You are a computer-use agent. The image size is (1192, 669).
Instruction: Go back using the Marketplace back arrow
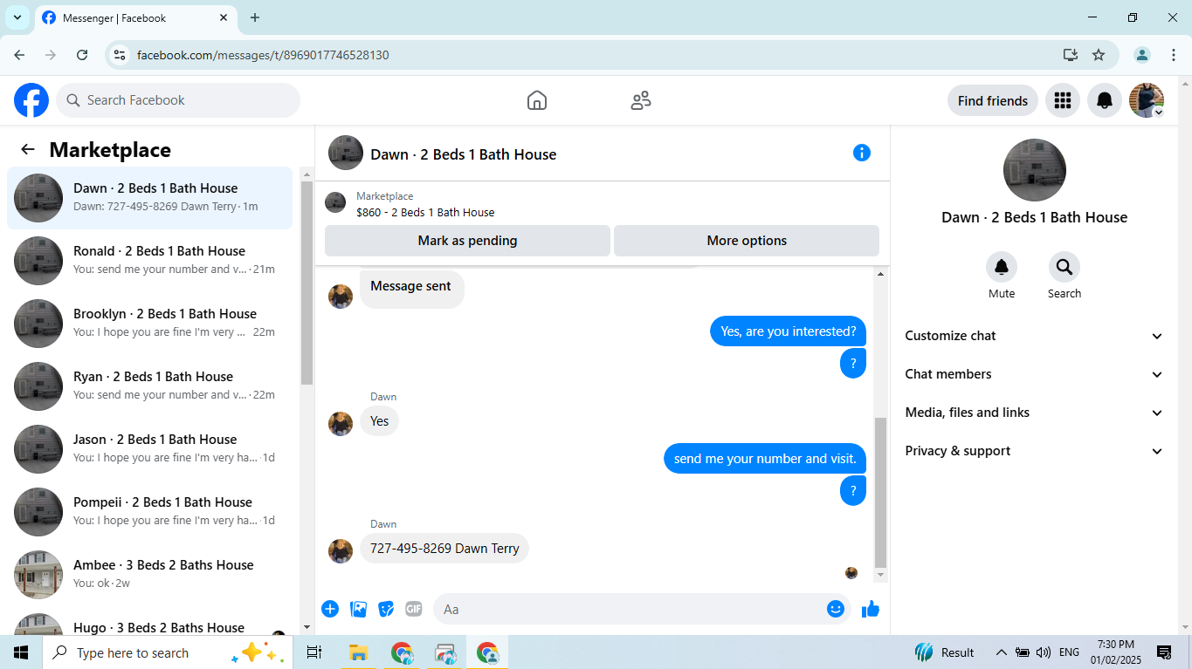28,149
